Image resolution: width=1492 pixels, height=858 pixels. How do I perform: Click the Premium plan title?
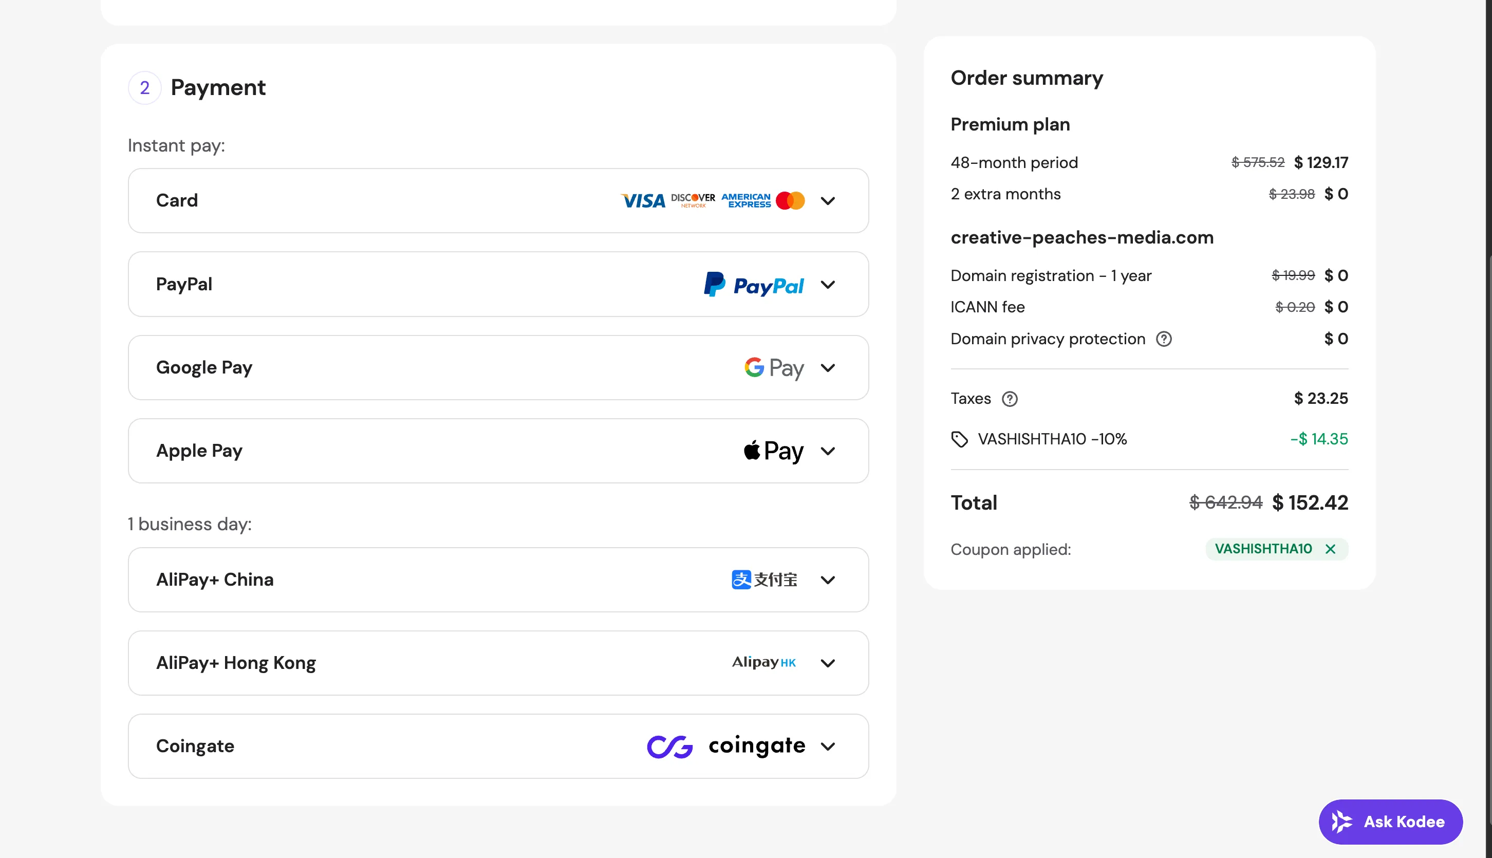tap(1010, 124)
